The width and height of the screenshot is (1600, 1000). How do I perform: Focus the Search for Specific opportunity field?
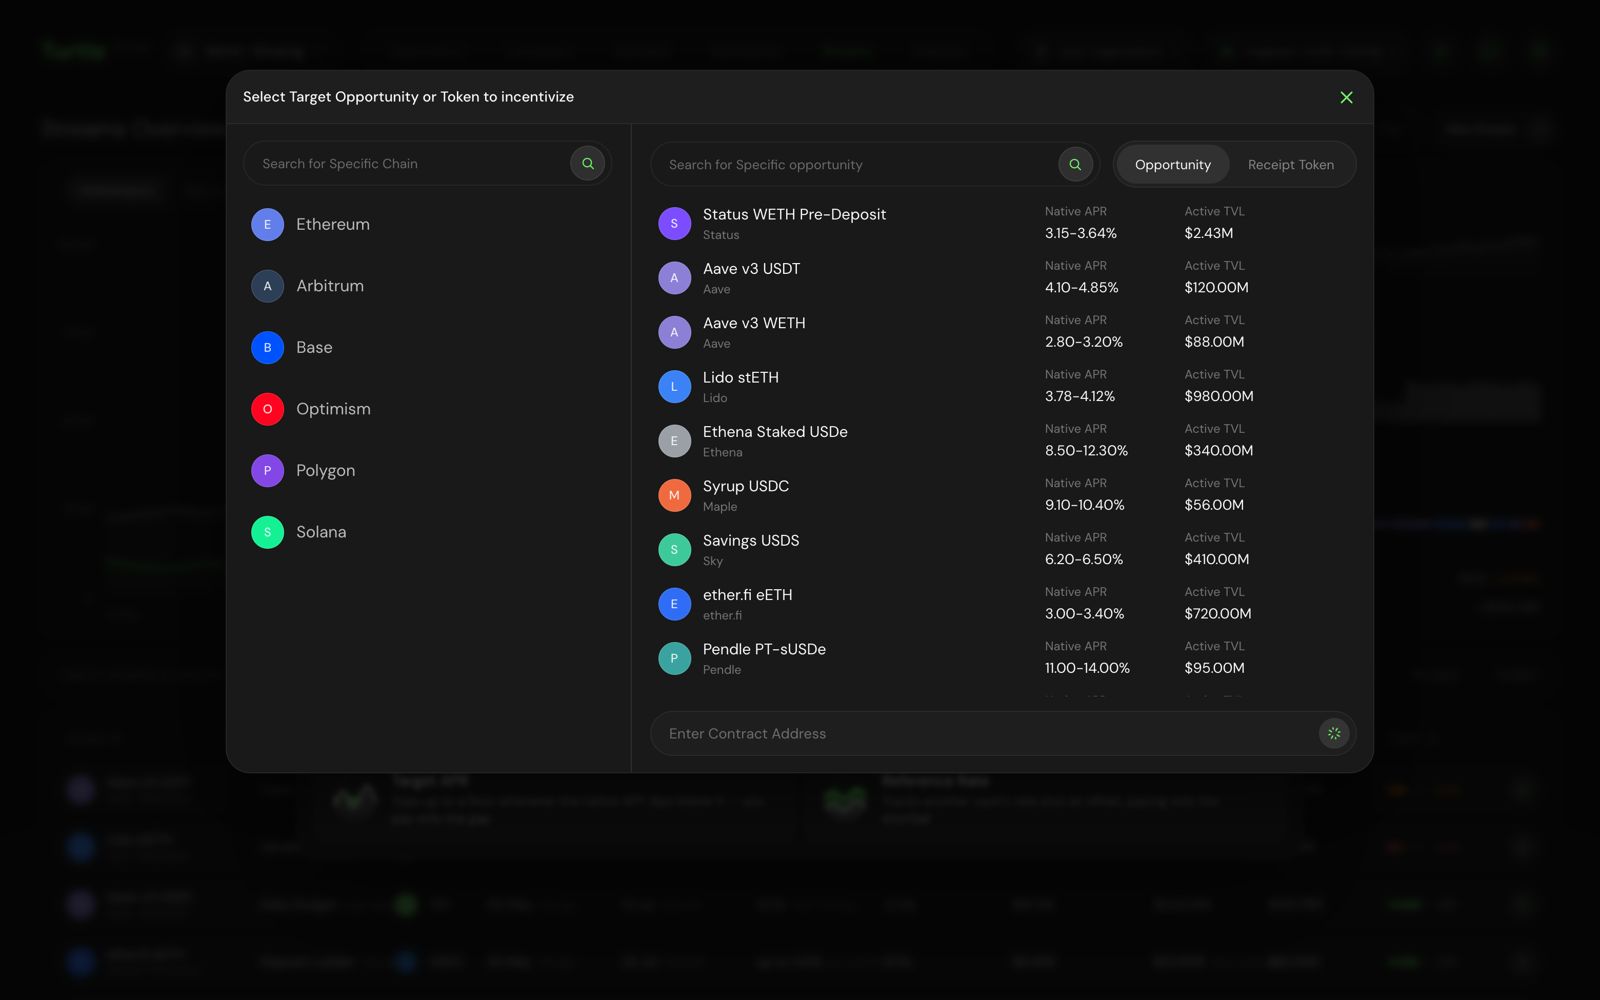pos(875,165)
